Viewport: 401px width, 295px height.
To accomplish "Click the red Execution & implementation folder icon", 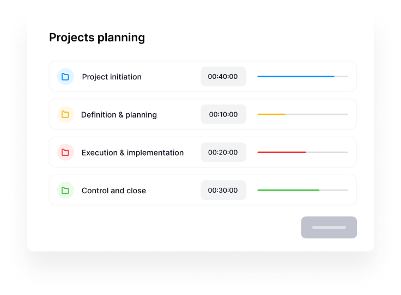I will click(65, 152).
